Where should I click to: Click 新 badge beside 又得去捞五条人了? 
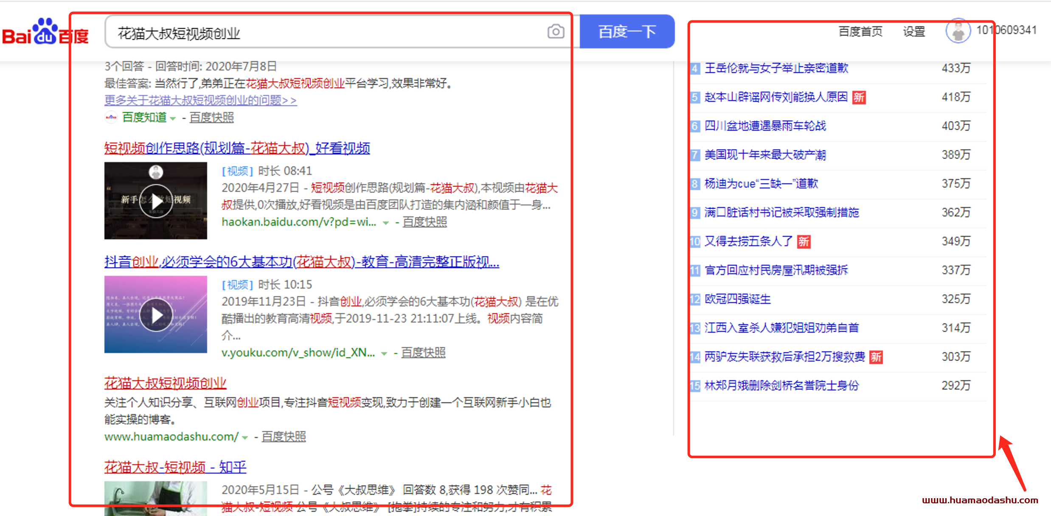point(804,242)
